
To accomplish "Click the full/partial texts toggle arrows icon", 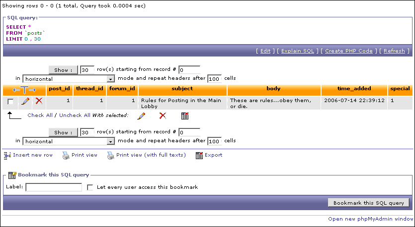I will [24, 90].
